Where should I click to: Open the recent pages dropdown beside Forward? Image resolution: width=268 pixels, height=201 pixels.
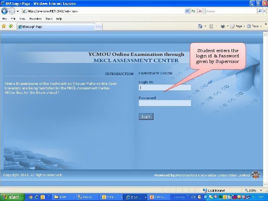(x=17, y=12)
